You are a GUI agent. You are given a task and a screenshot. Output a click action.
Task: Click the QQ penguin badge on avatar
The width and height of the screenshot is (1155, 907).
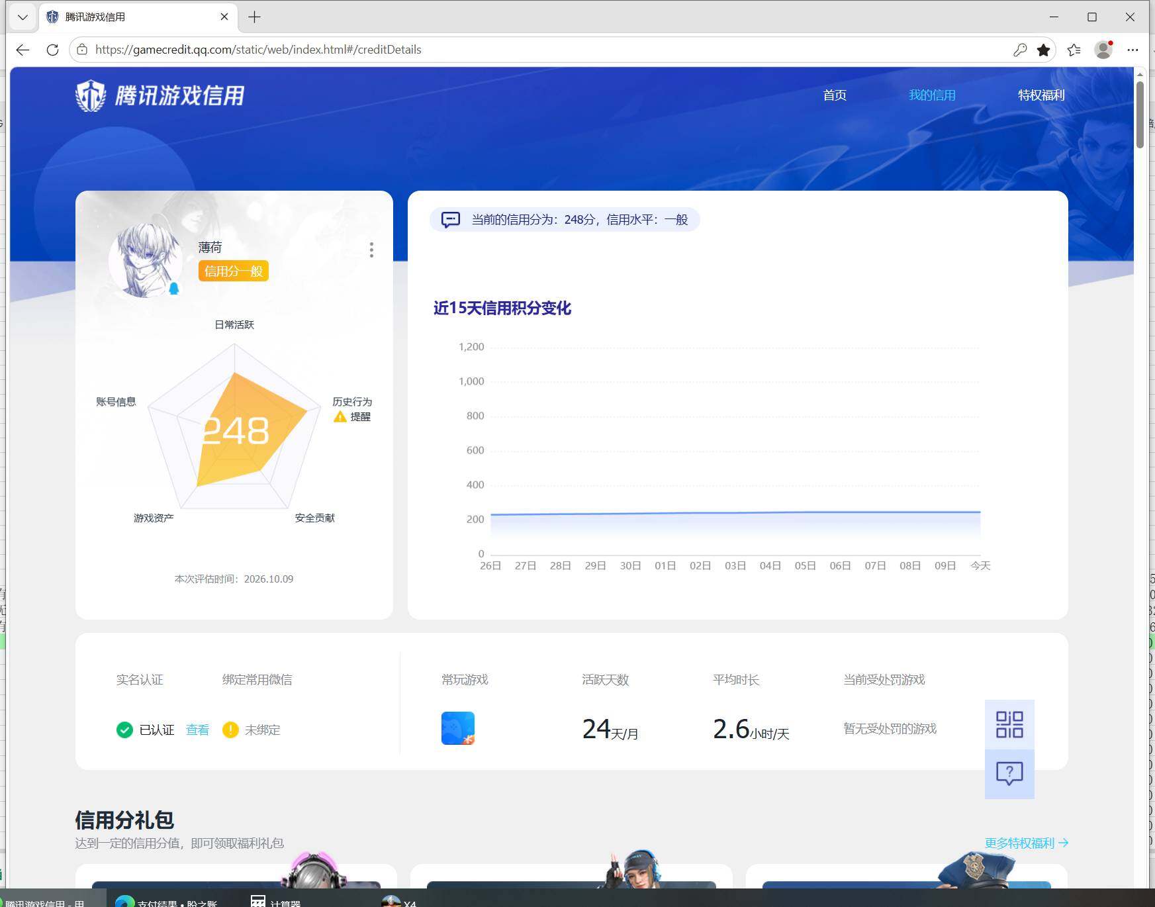pos(174,288)
